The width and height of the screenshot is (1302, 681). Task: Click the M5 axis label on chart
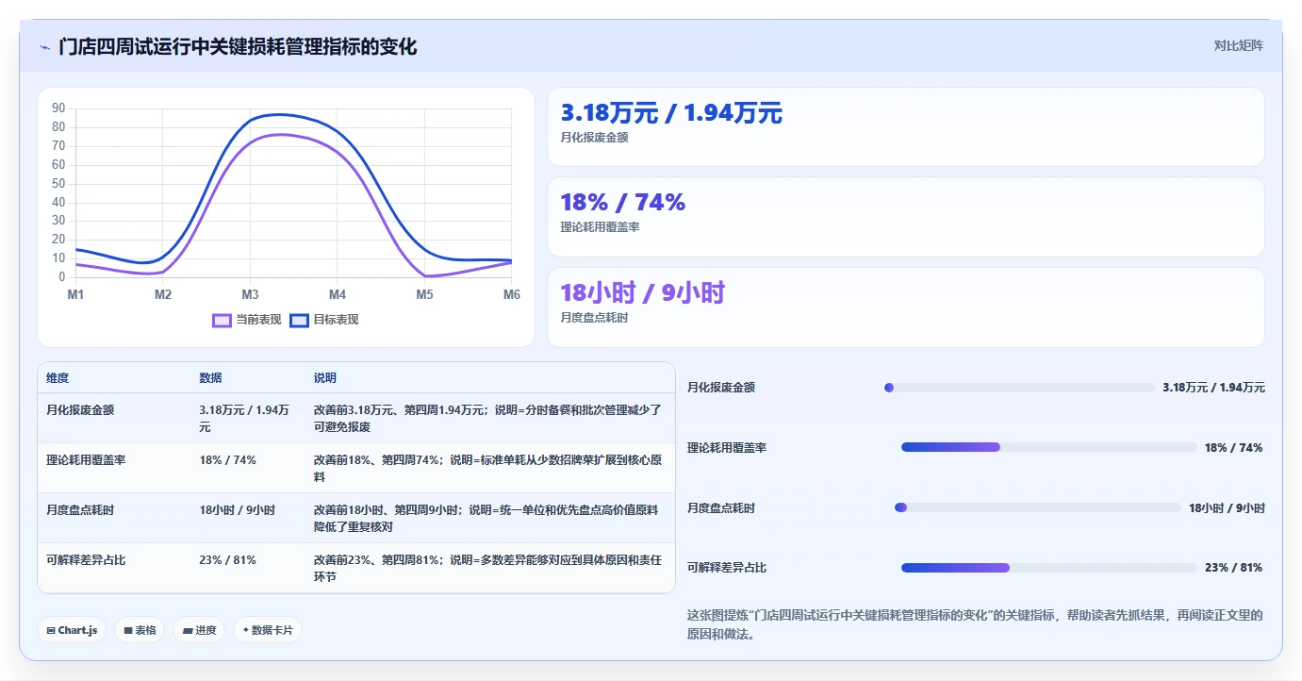(424, 295)
